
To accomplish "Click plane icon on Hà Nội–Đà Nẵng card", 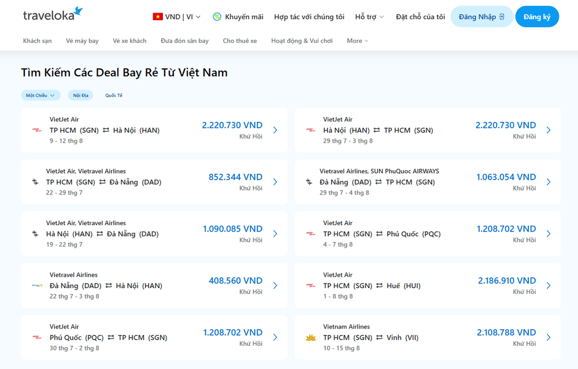I will click(x=35, y=234).
